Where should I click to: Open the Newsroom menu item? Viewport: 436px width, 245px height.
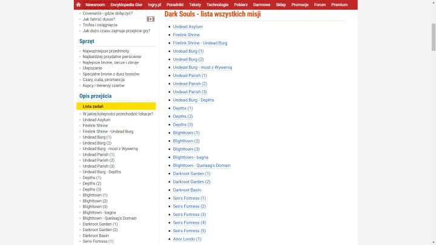[96, 4]
